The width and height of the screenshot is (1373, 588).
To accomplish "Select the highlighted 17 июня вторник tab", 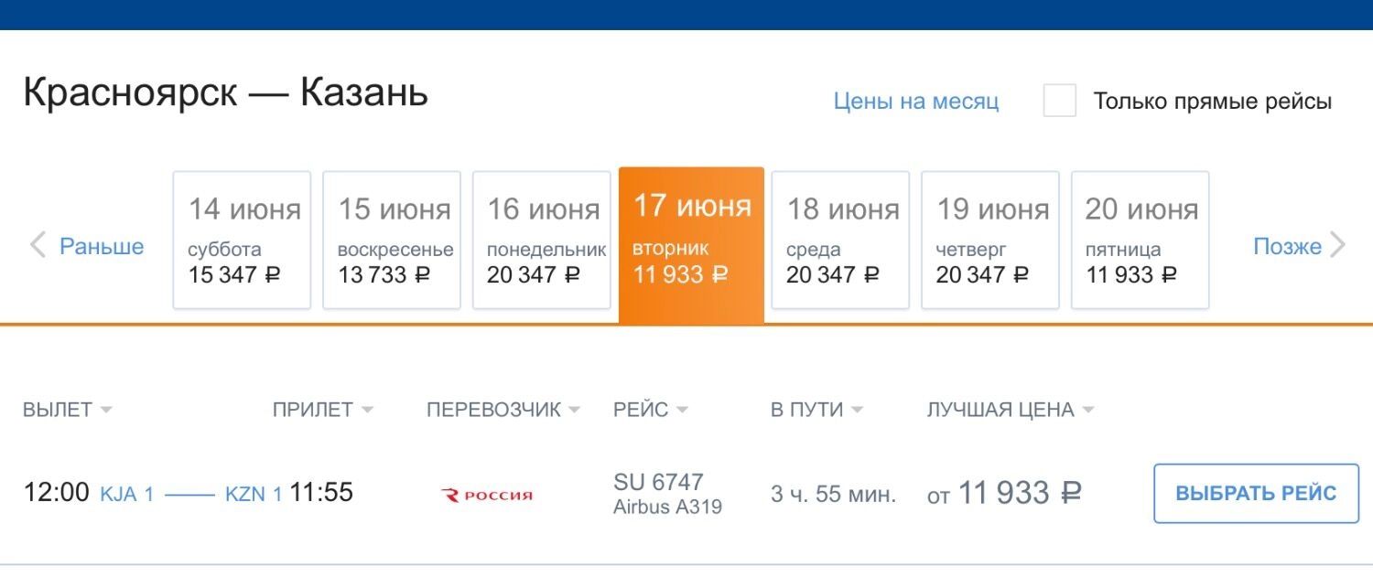I will tap(691, 245).
